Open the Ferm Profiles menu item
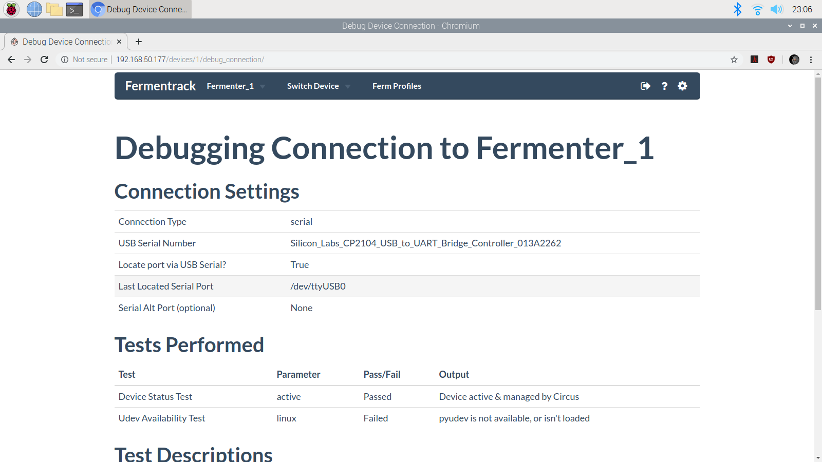822x462 pixels. pos(397,86)
